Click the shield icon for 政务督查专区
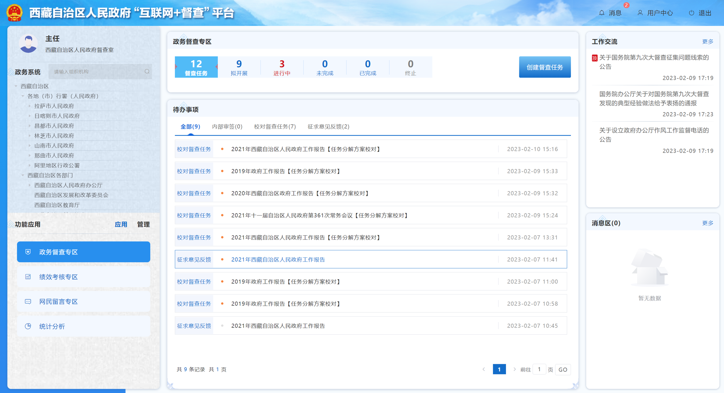This screenshot has width=724, height=393. point(28,252)
